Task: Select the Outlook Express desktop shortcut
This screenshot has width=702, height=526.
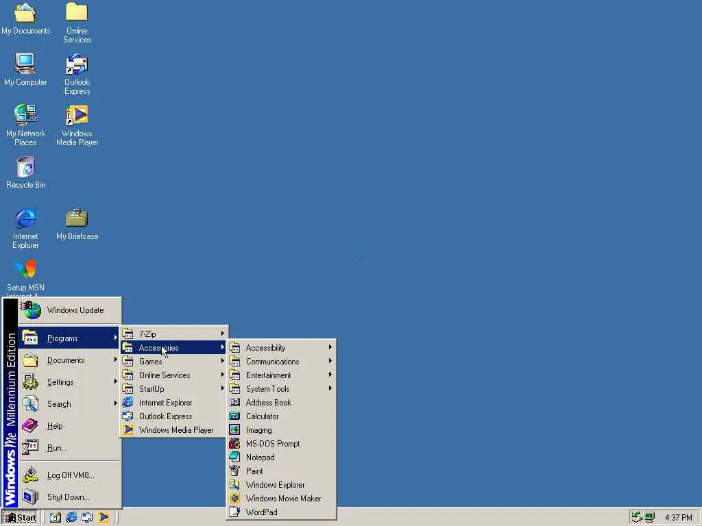Action: tap(77, 74)
